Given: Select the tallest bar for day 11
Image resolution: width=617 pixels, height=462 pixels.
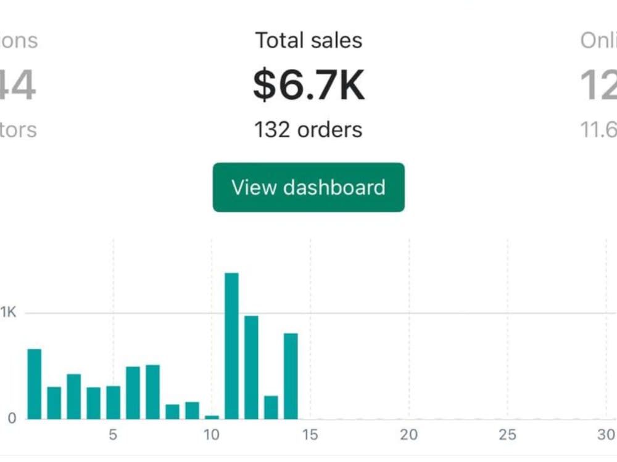Looking at the screenshot, I should (x=231, y=346).
